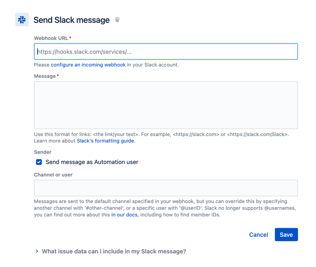Viewport: 316px width, 267px height.
Task: Uncheck Send message as Automation user
Action: coord(39,162)
